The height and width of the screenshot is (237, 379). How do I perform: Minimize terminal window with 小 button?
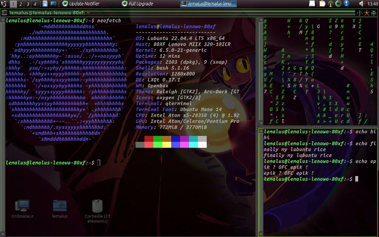360,13
